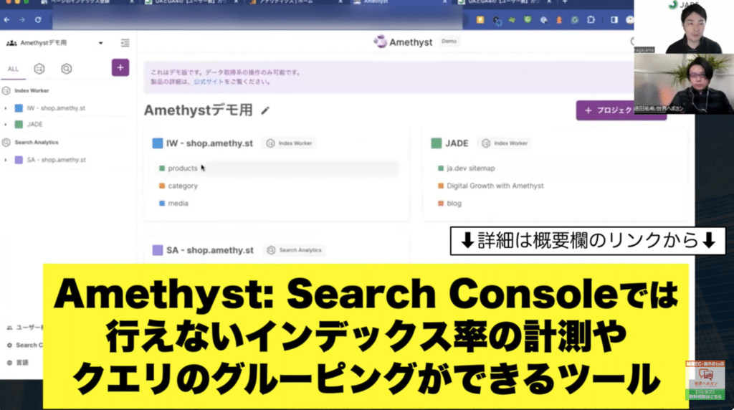Open the category item in IW card

183,186
